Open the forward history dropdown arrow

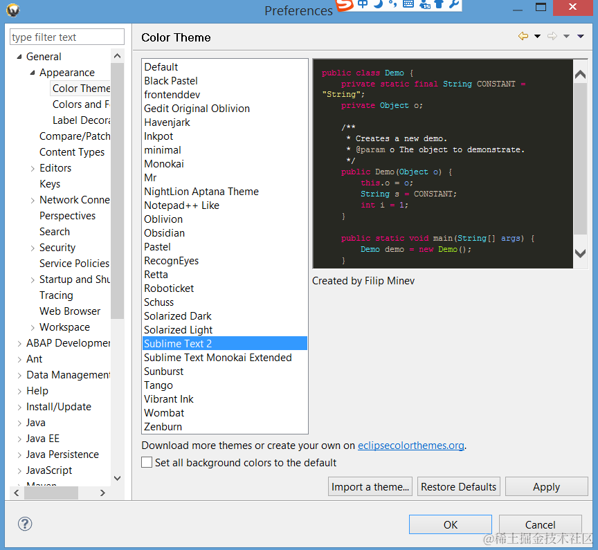pos(566,37)
